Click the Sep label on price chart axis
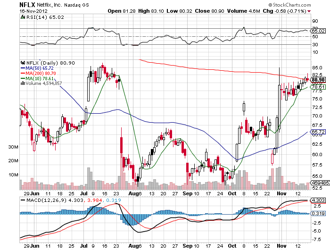This screenshot has width=330, height=250. point(187,193)
